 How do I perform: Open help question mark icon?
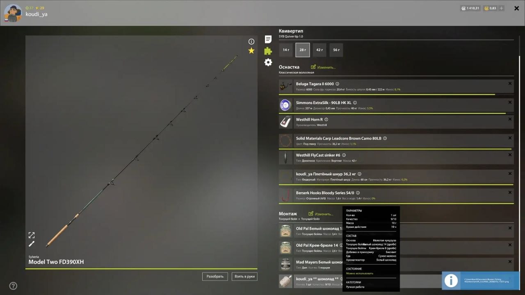tap(13, 286)
